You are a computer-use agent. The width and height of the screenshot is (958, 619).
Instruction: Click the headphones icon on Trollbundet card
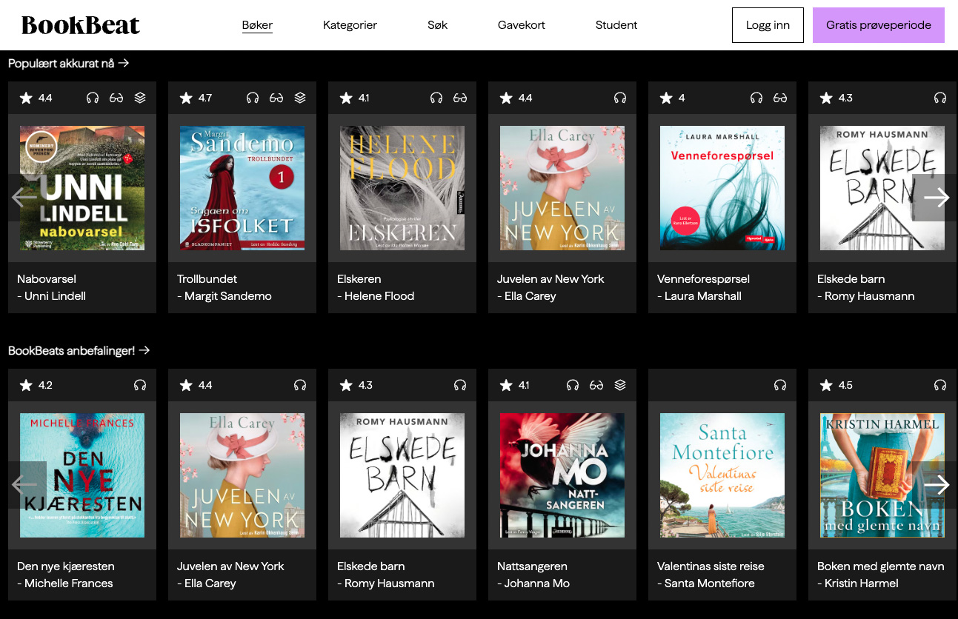pos(253,98)
